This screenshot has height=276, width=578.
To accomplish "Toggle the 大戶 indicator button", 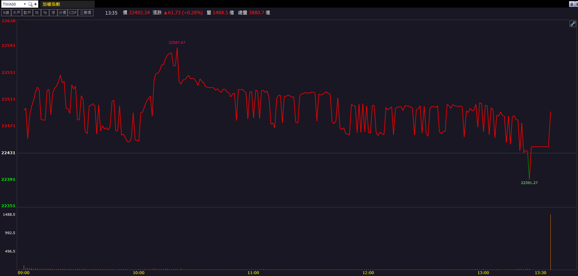I will click(x=16, y=13).
